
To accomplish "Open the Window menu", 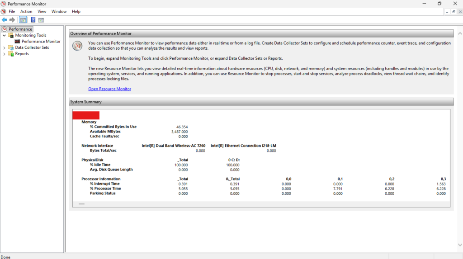I will tap(59, 11).
